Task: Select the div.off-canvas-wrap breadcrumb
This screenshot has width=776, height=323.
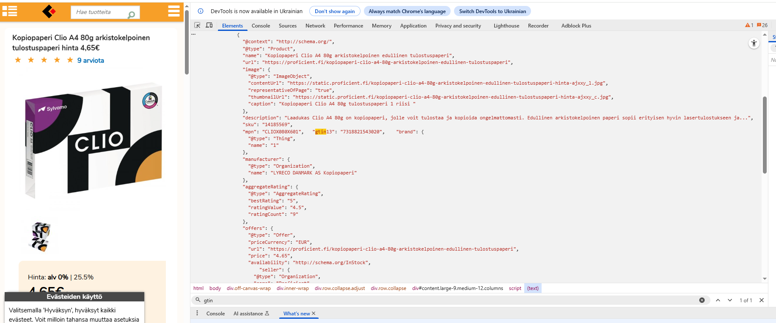Action: point(249,288)
